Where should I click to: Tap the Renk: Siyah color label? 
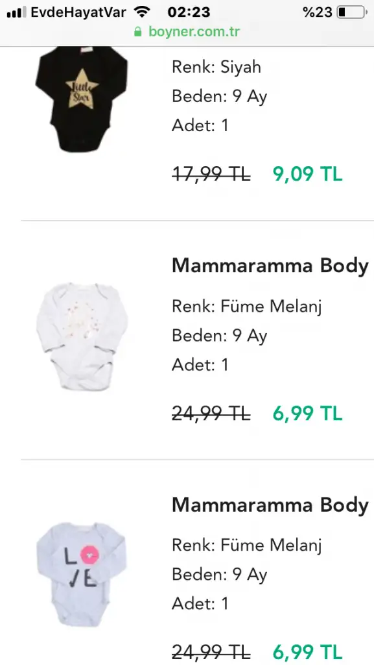click(x=216, y=68)
